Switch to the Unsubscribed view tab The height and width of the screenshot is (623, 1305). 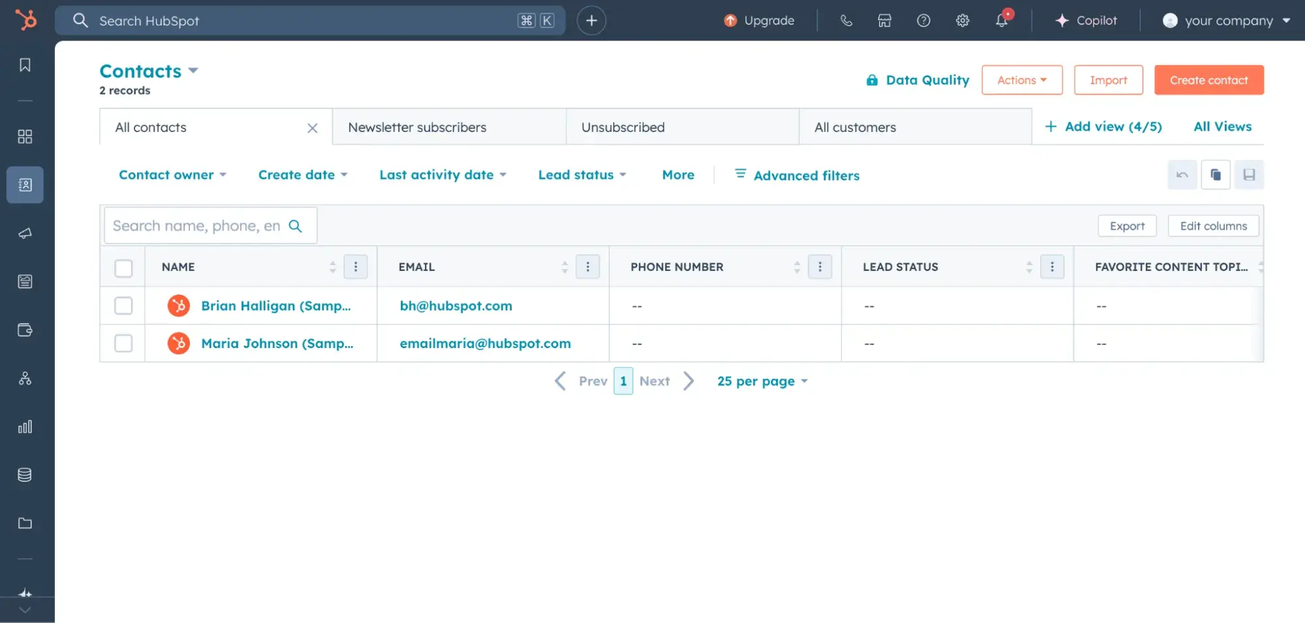(623, 127)
